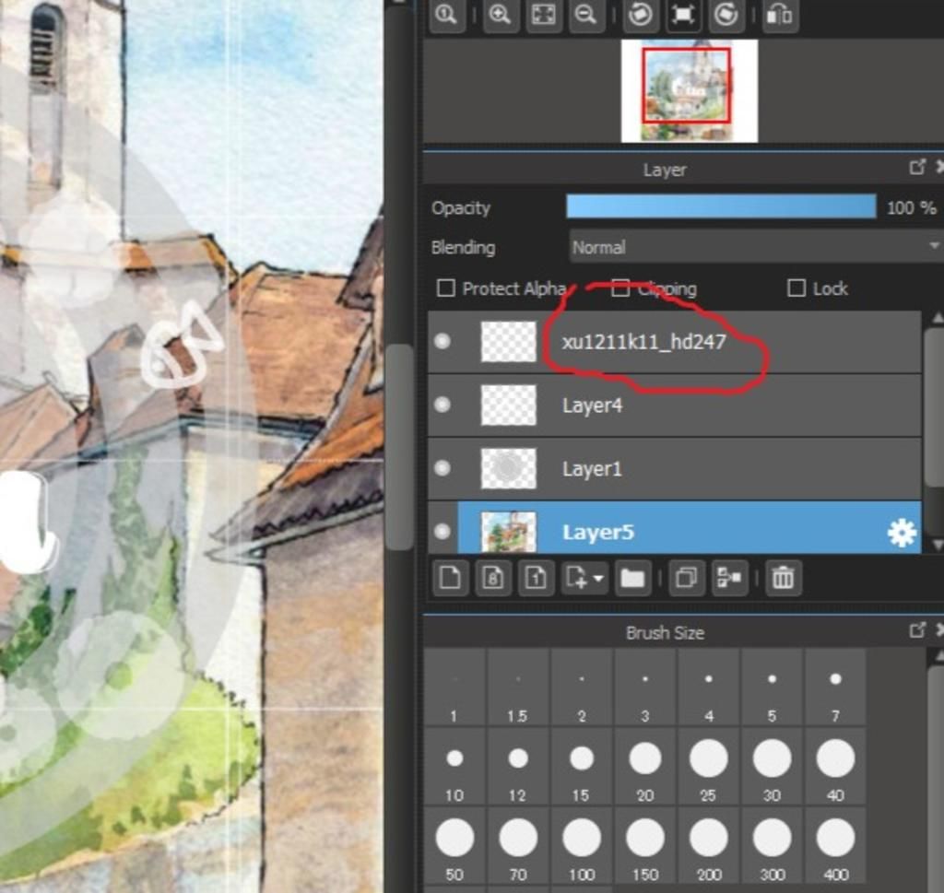Duplicate the selected layer
This screenshot has width=944, height=893.
[x=686, y=578]
